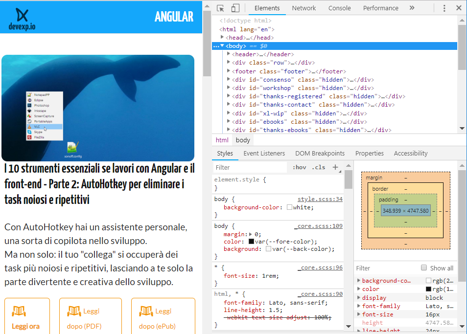Open the style.scss:34 source link
The height and width of the screenshot is (334, 467).
point(320,199)
